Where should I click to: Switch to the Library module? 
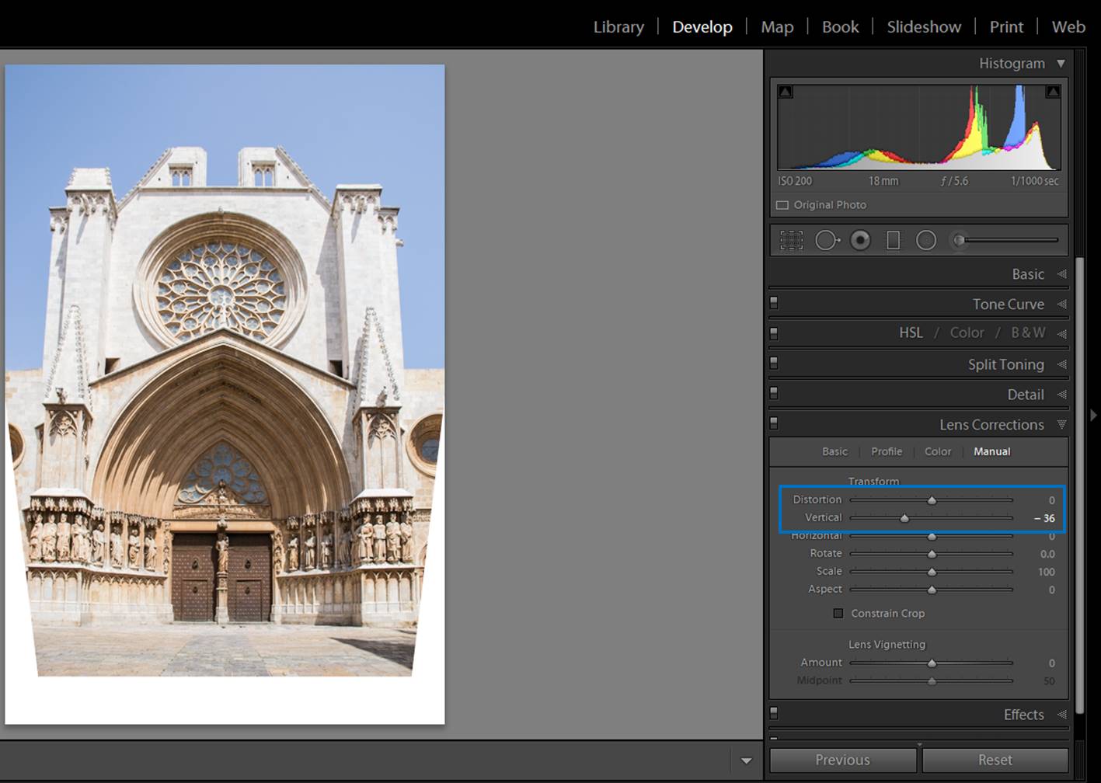[x=618, y=27]
